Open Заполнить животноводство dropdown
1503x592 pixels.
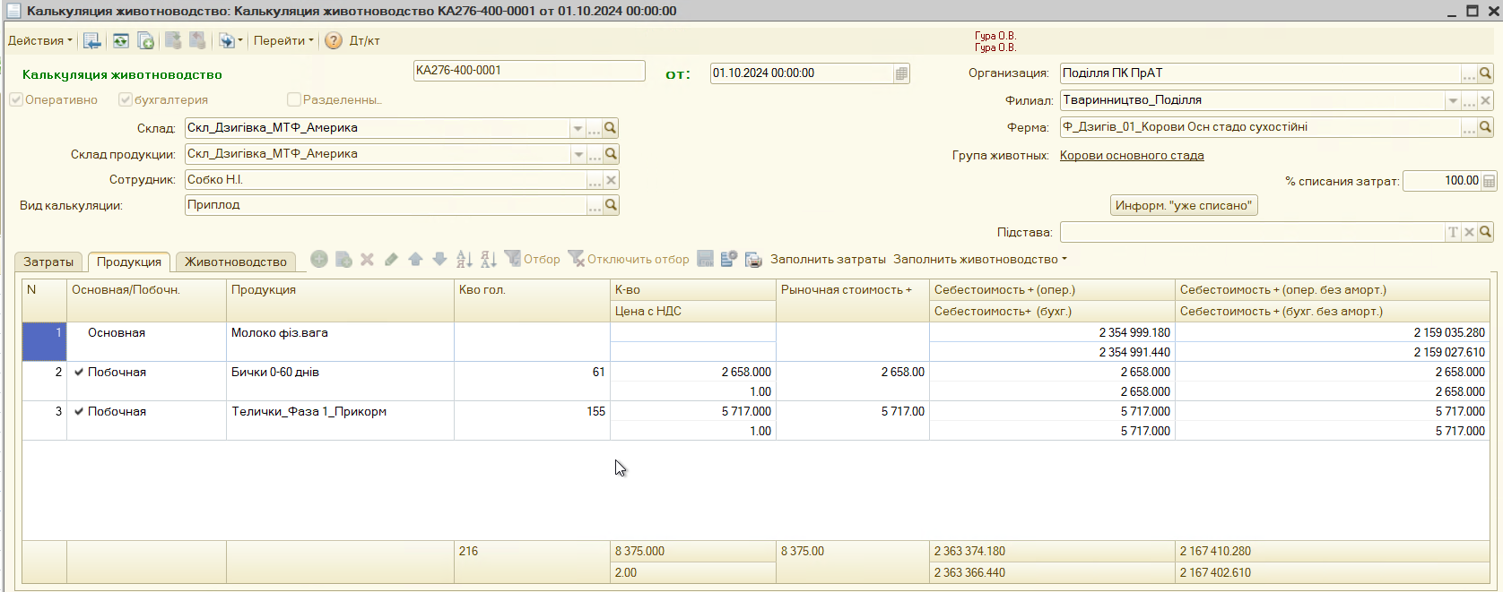click(980, 260)
